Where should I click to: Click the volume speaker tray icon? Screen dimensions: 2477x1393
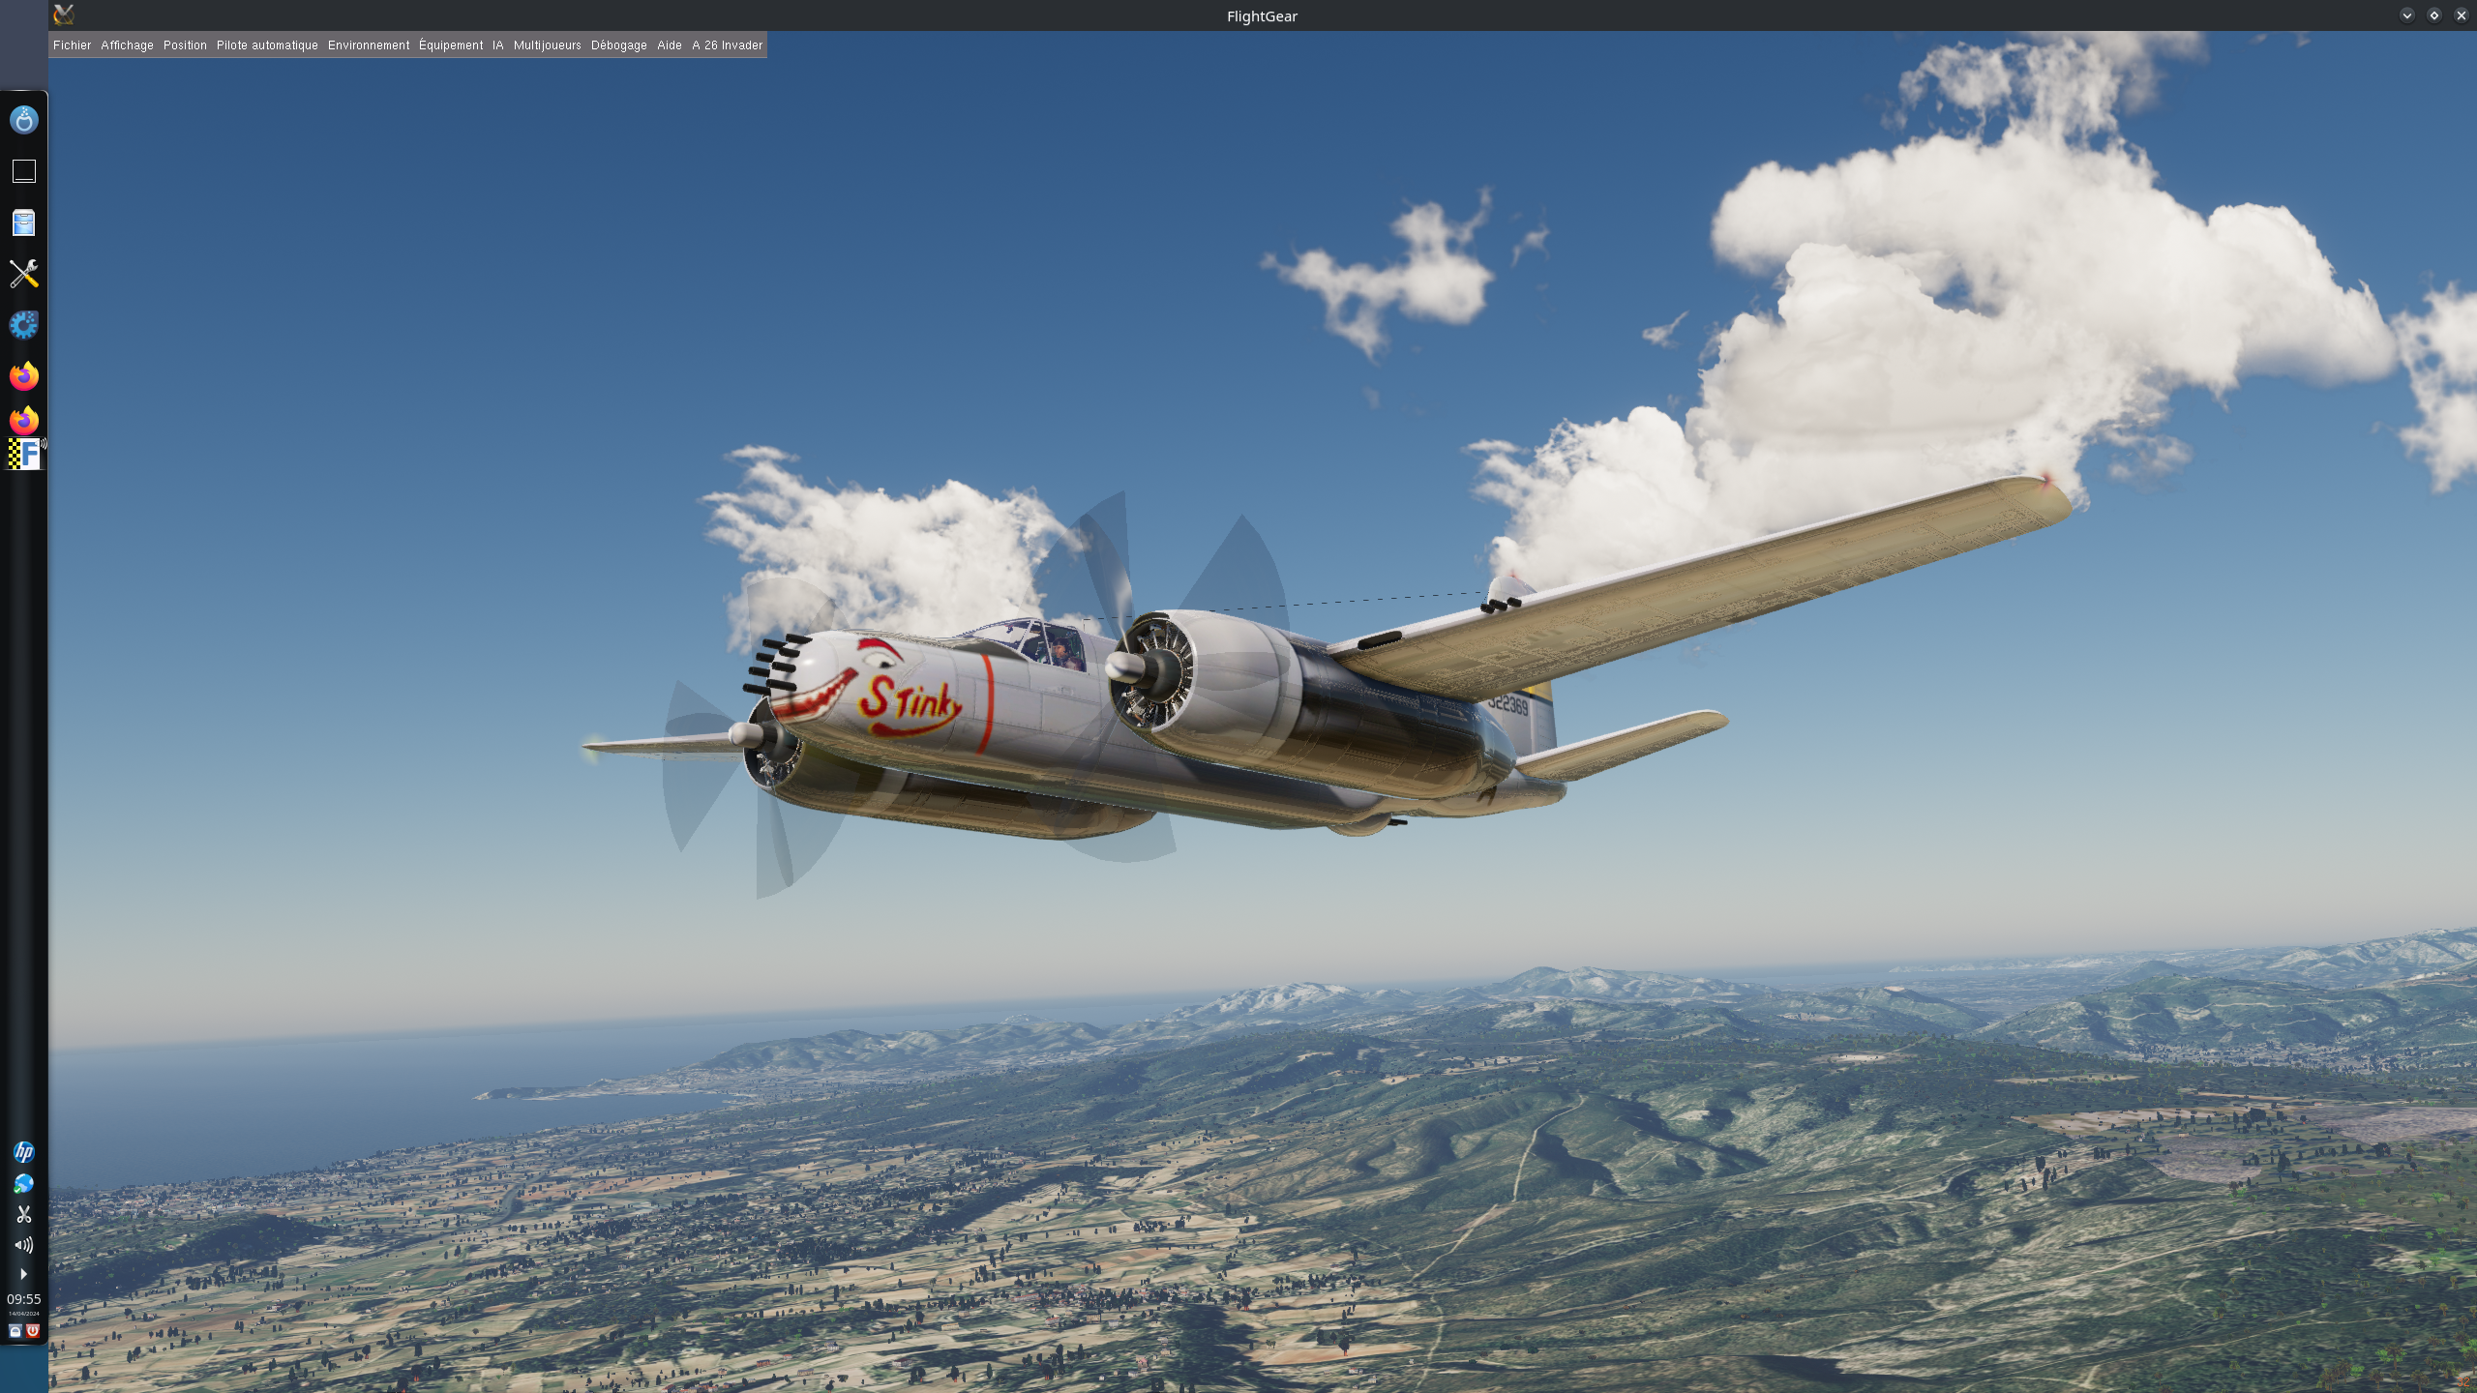23,1245
